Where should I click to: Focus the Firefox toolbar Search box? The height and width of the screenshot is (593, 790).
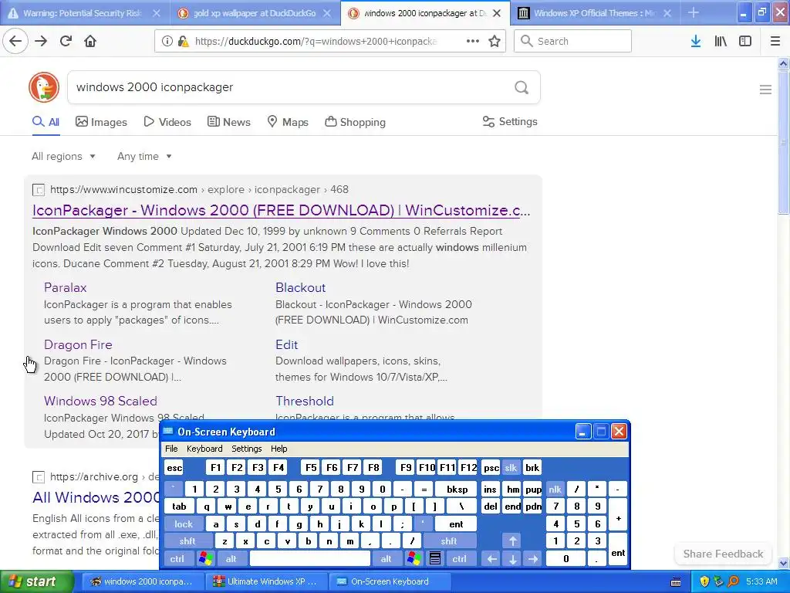coord(572,42)
